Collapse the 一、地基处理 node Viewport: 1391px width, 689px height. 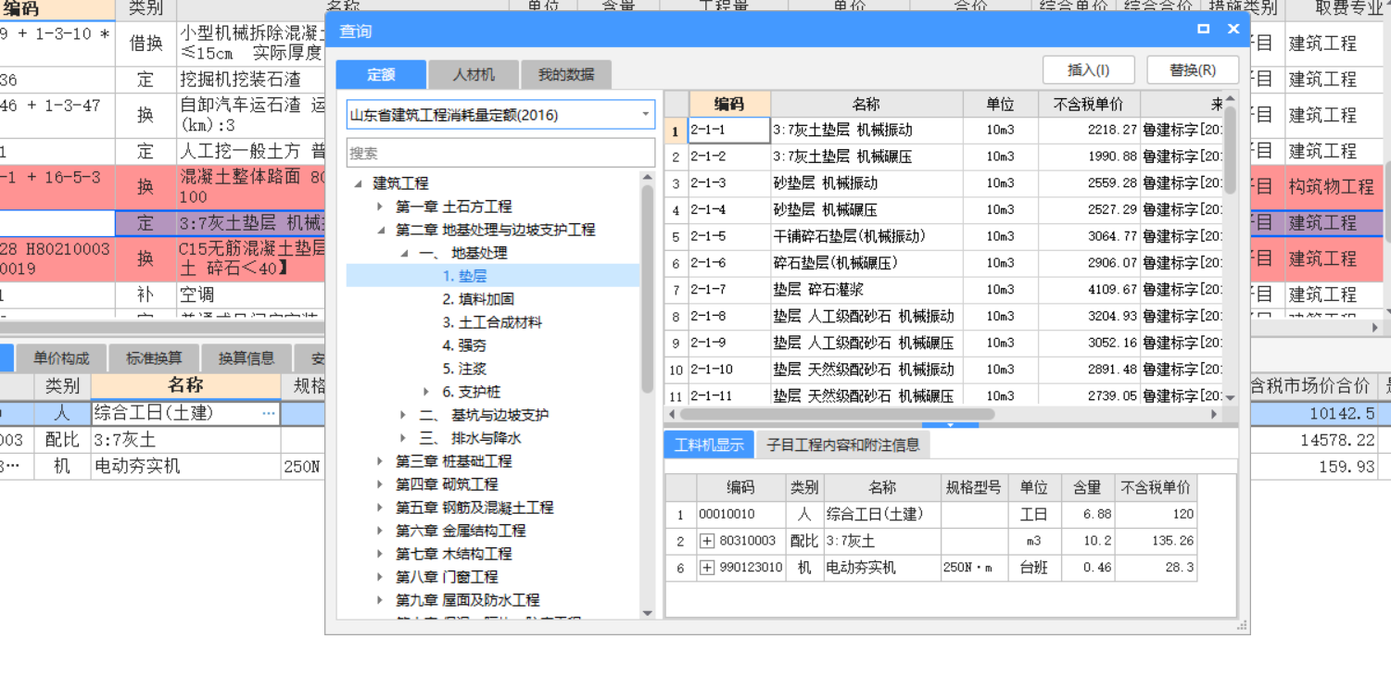(x=404, y=253)
